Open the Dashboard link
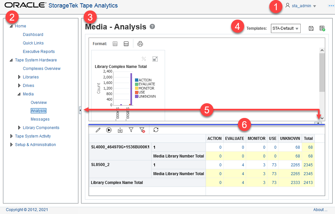This screenshot has height=214, width=335. [x=33, y=35]
